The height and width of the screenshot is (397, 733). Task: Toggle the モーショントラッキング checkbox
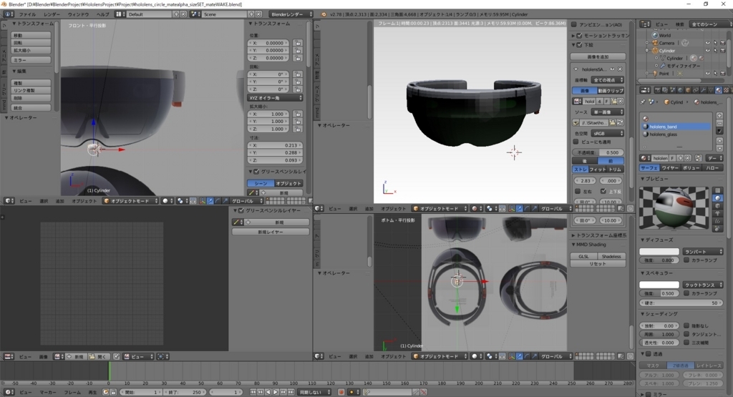pos(580,36)
